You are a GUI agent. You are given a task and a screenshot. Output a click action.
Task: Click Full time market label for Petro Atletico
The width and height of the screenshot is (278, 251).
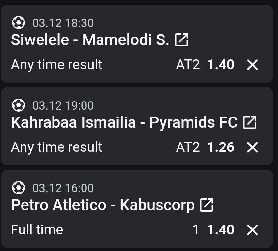37,230
